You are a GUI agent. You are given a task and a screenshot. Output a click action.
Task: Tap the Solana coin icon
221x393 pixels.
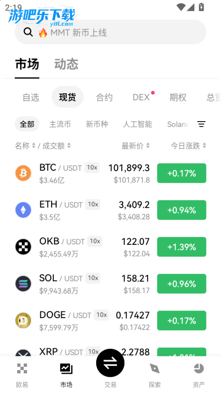[x=23, y=284]
